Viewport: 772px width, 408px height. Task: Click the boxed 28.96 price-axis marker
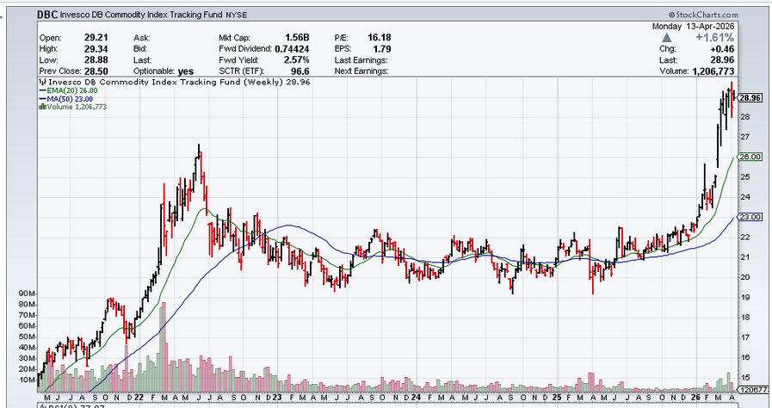[x=751, y=97]
